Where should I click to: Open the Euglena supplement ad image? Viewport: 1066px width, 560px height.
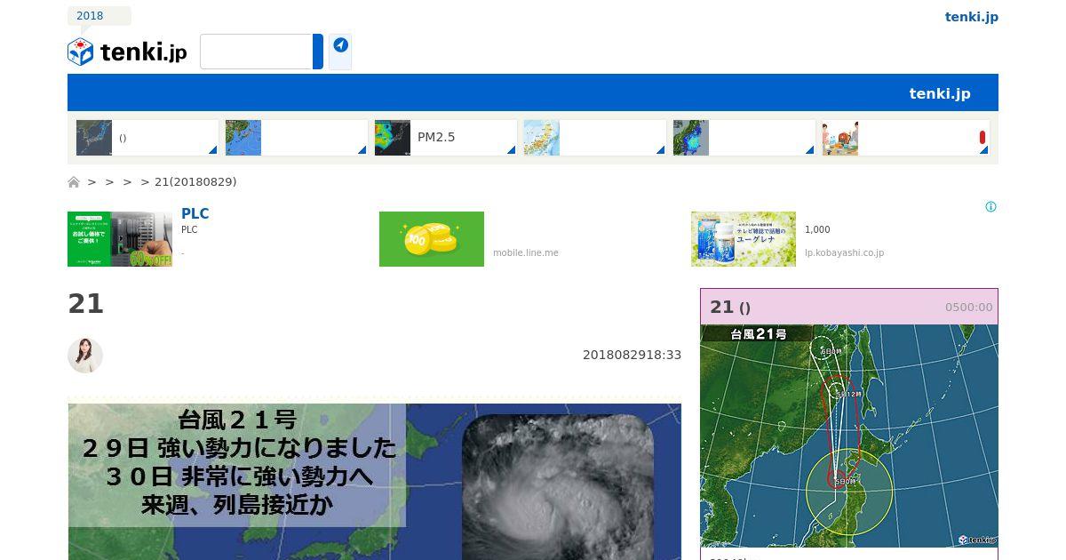tap(744, 239)
